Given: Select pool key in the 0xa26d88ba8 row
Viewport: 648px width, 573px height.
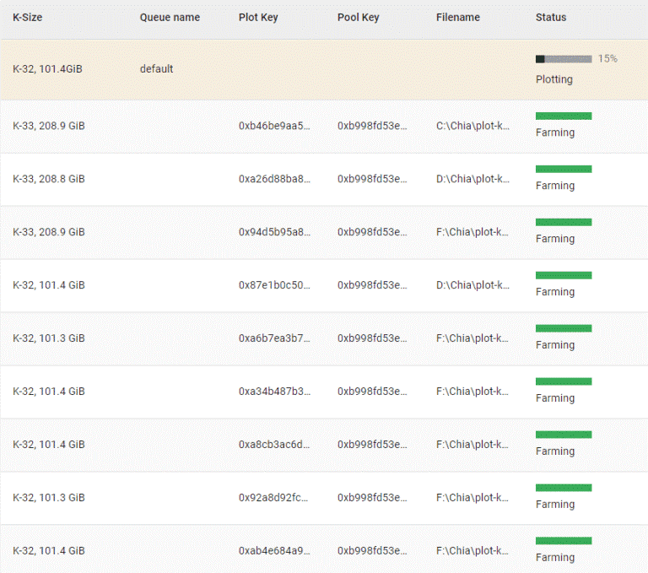Looking at the screenshot, I should tap(372, 179).
